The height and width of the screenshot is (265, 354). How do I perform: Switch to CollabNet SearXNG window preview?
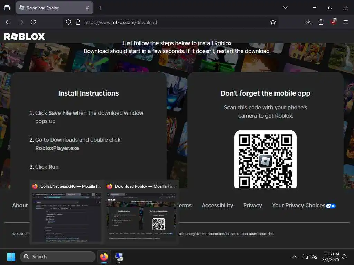click(x=67, y=212)
